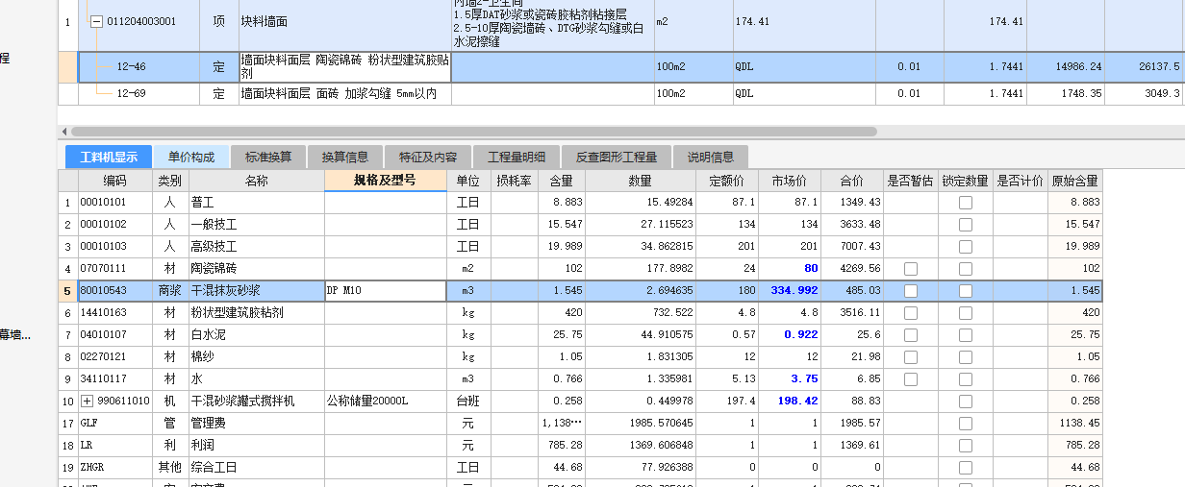Toggle 是否暂估 checkbox for 干混抹灰砂浆

(x=910, y=290)
